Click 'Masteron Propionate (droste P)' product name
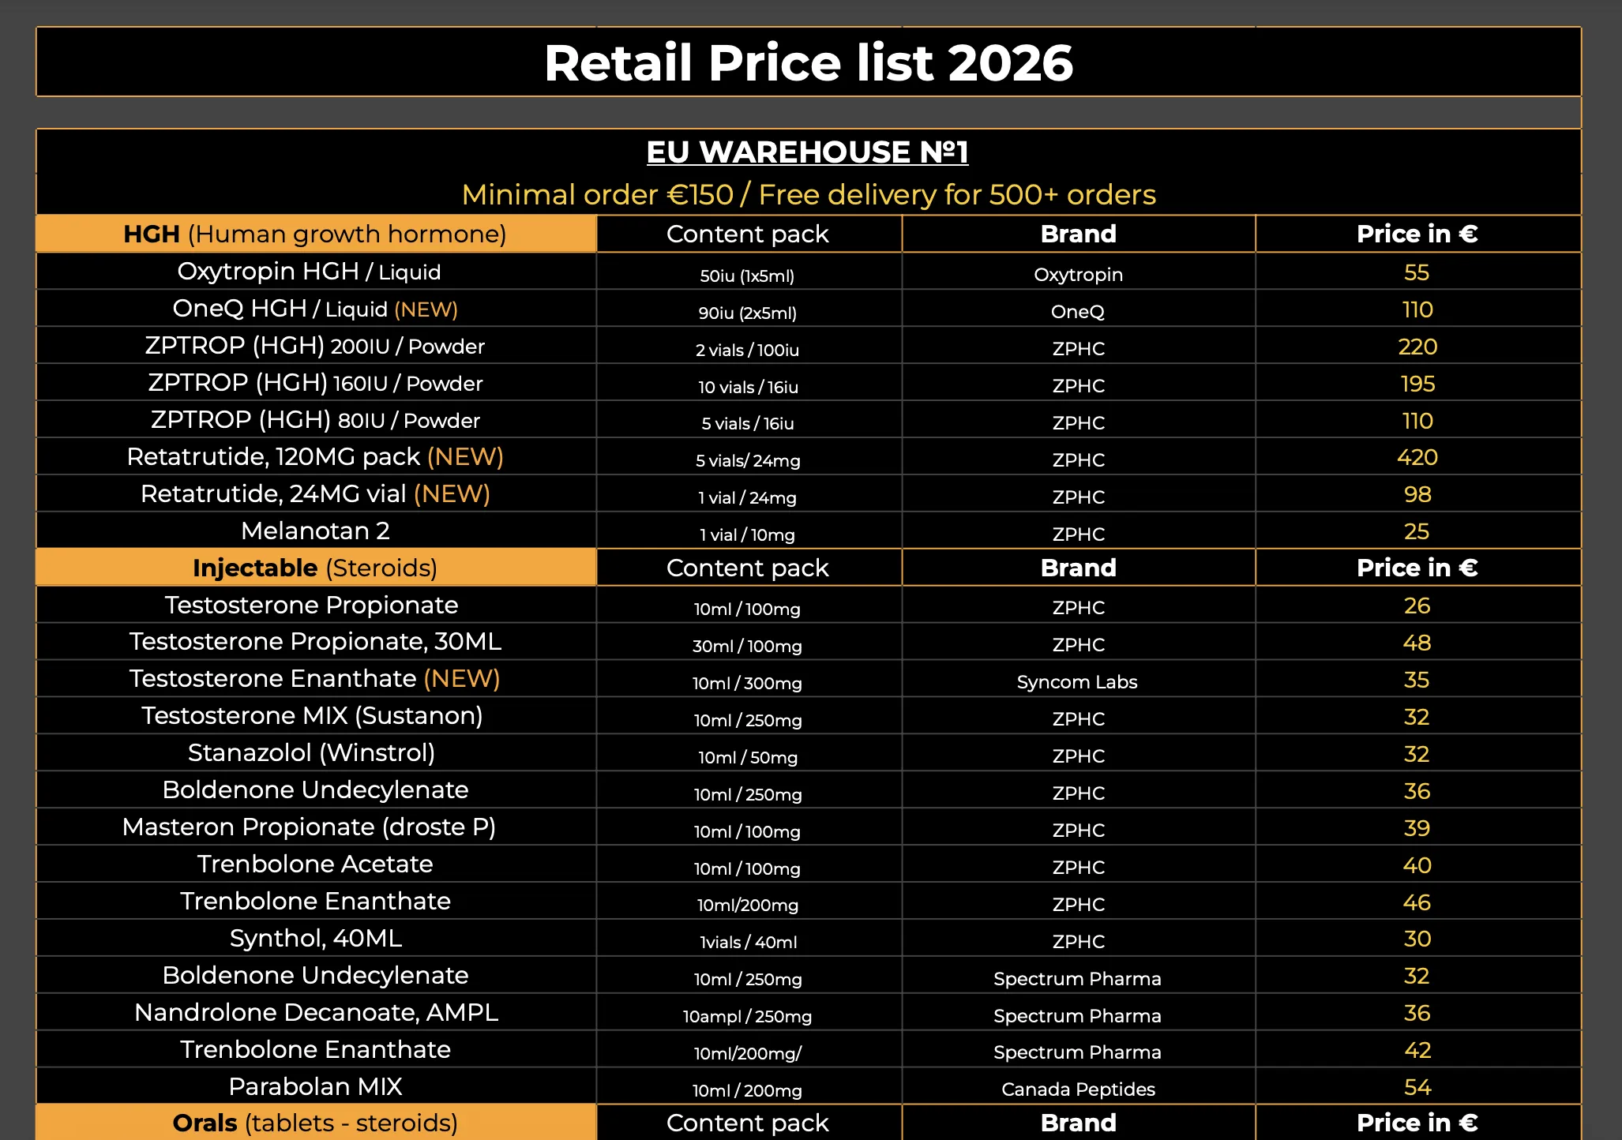Image resolution: width=1622 pixels, height=1140 pixels. tap(309, 827)
